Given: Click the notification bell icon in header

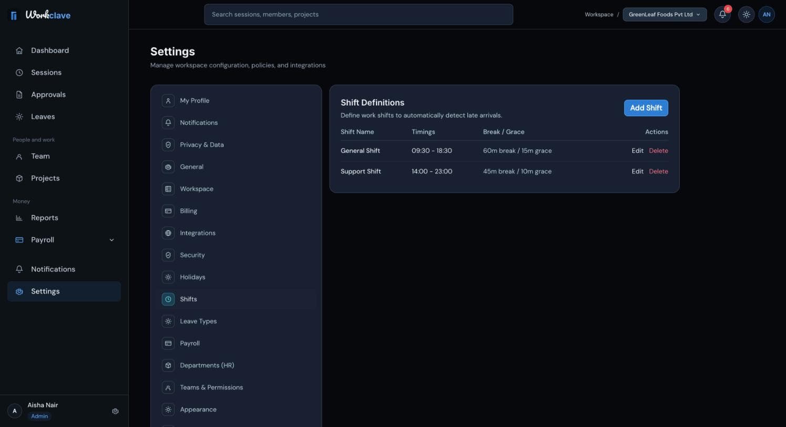Looking at the screenshot, I should [x=722, y=15].
